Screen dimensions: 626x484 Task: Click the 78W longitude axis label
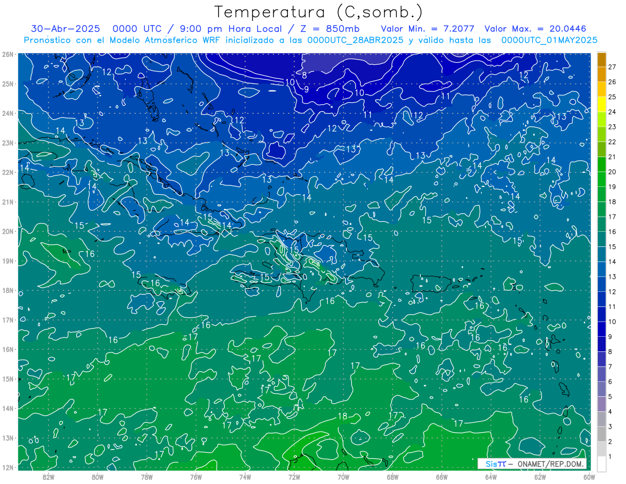point(147,477)
